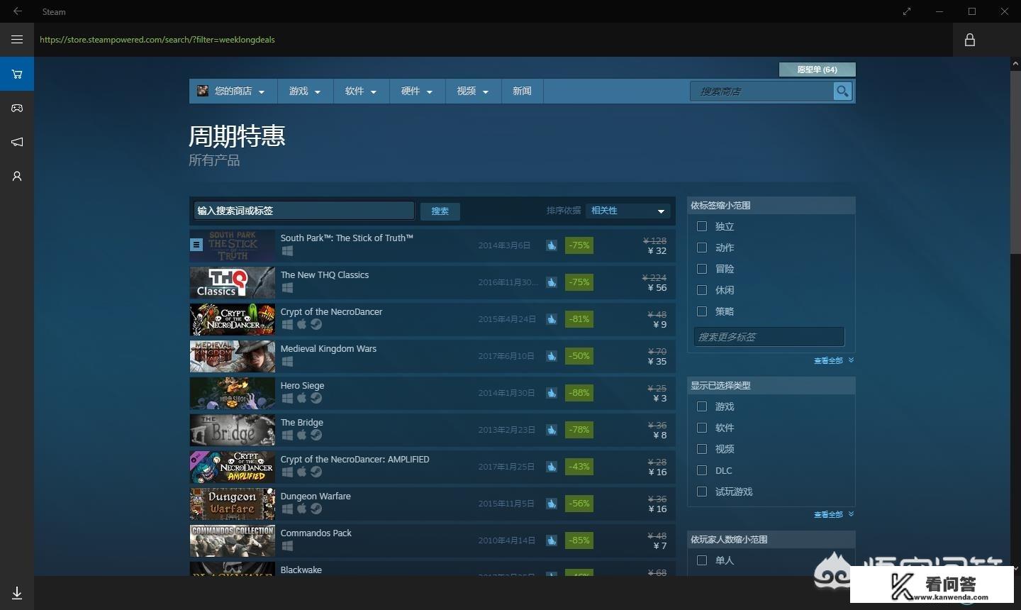Open the game controller library icon

(17, 108)
